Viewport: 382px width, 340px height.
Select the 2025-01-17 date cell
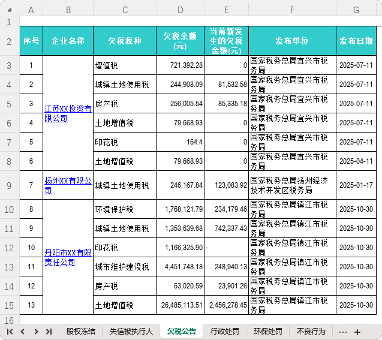coord(356,185)
